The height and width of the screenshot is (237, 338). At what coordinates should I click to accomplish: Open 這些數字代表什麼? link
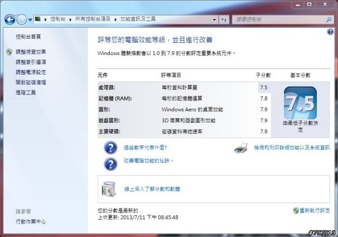tap(146, 148)
